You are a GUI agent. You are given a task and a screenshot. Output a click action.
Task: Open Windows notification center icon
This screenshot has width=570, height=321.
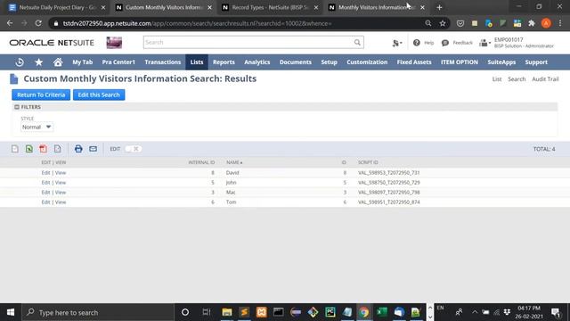pyautogui.click(x=556, y=312)
